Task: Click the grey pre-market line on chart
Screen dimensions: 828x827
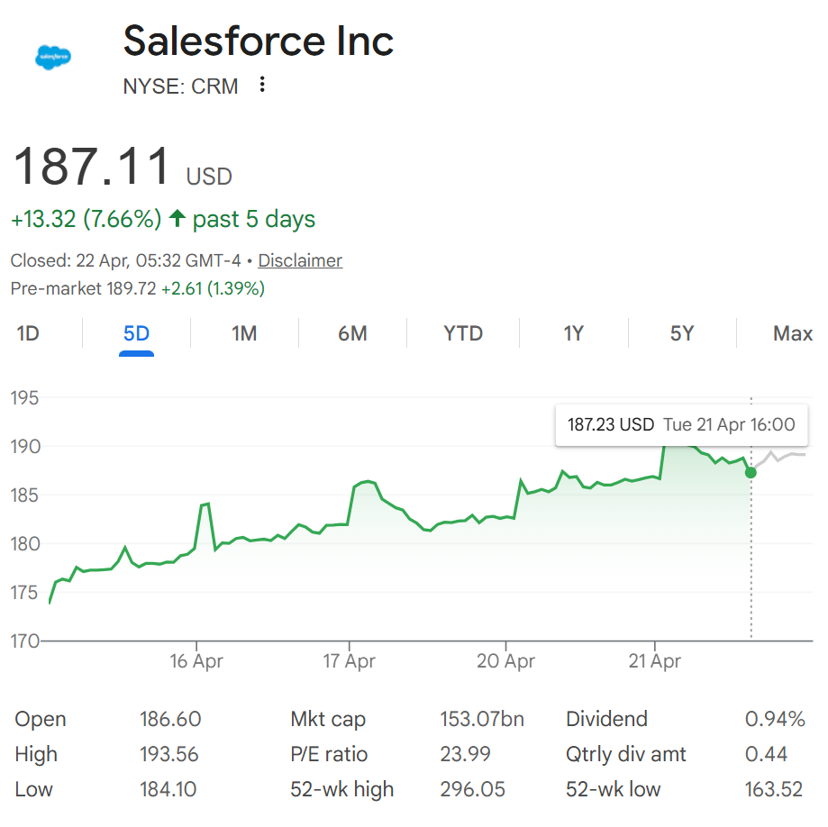Action: point(784,456)
